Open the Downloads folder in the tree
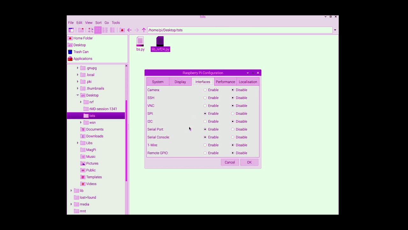Image resolution: width=408 pixels, height=230 pixels. 95,136
